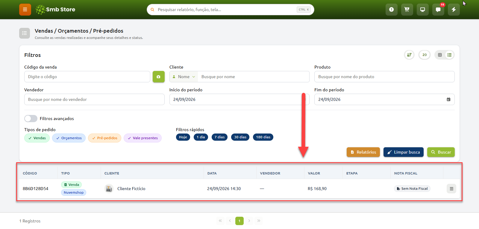Open row actions menu for sale 8B6D128D54
Image resolution: width=479 pixels, height=229 pixels.
(x=451, y=189)
